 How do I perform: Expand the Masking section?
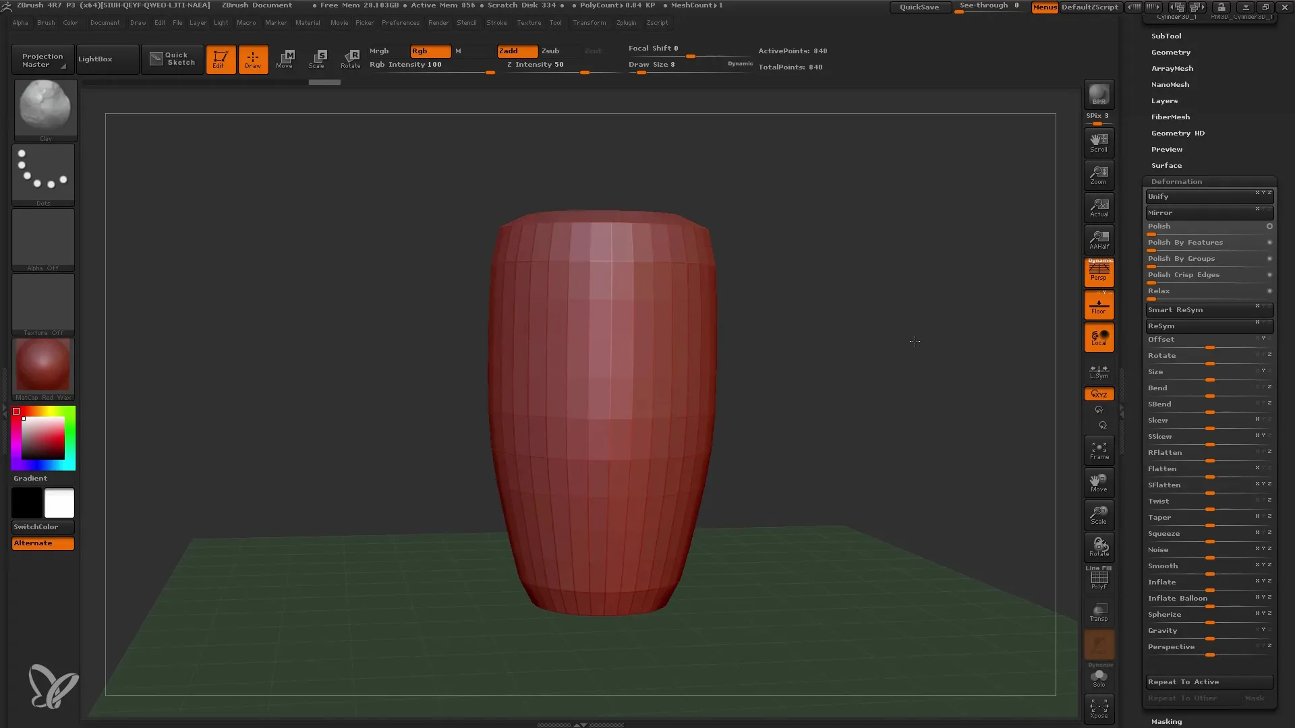[1167, 721]
